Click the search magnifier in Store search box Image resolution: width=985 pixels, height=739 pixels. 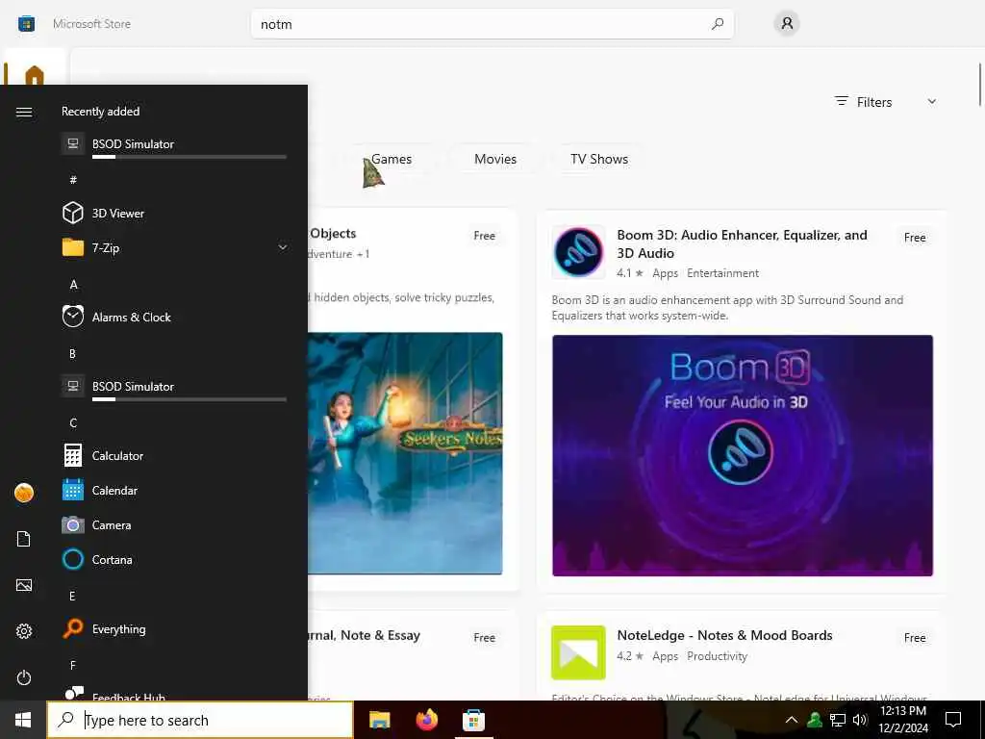point(718,24)
